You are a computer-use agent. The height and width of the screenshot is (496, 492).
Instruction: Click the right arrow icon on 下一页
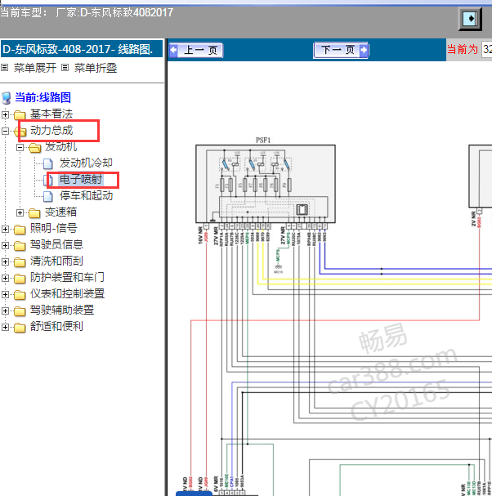pyautogui.click(x=364, y=50)
